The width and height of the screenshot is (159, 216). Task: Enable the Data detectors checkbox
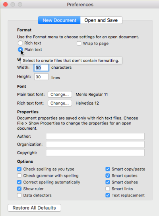pos(19,195)
